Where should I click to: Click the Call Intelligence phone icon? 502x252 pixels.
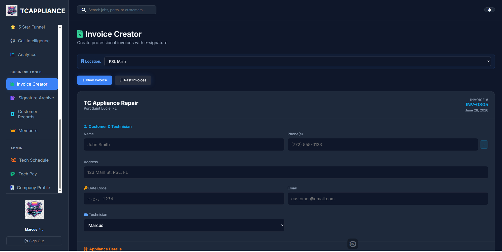click(13, 41)
